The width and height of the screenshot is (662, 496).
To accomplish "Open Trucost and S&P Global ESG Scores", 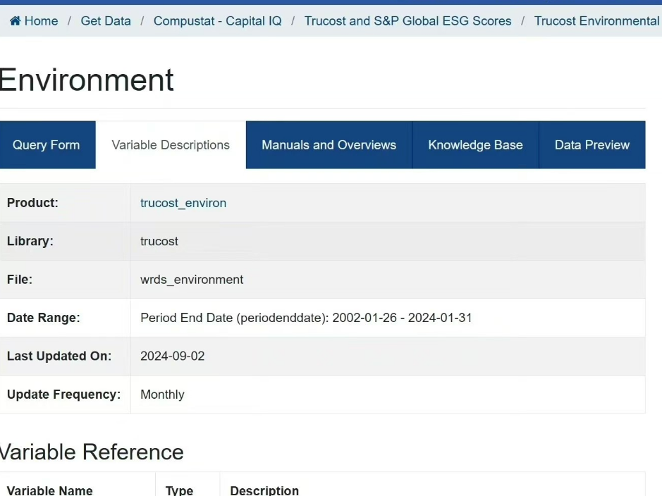I will point(407,21).
